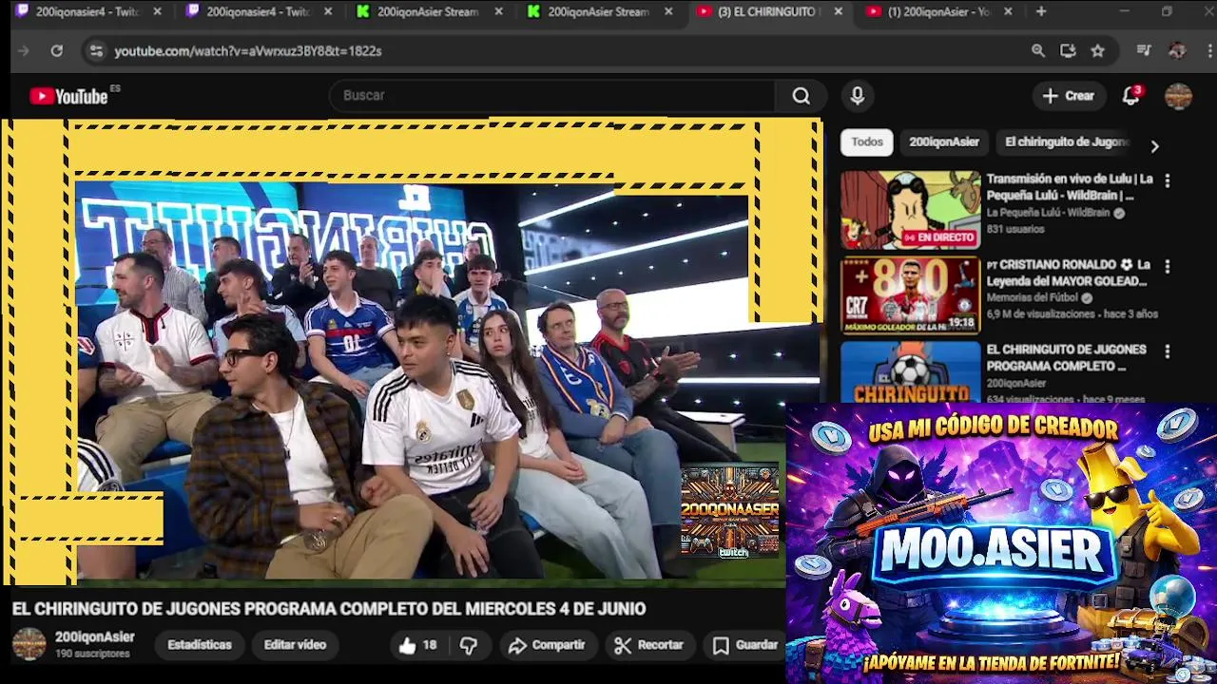Image resolution: width=1217 pixels, height=684 pixels.
Task: Click the address bar URL
Action: 247,50
